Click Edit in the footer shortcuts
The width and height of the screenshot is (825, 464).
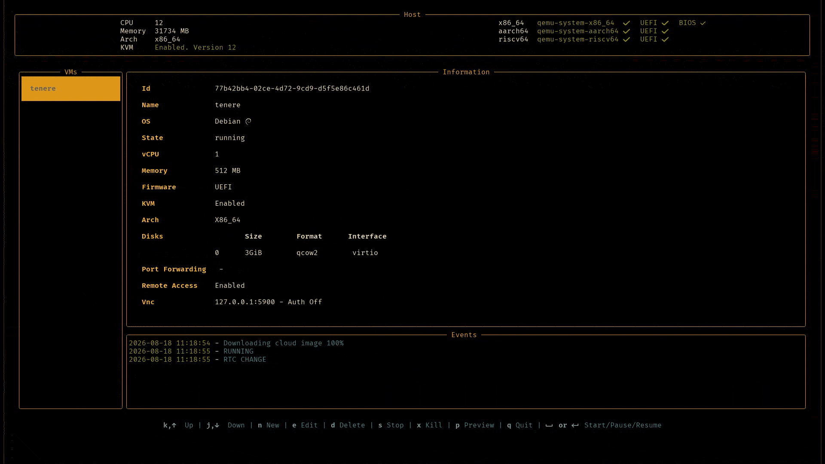309,425
